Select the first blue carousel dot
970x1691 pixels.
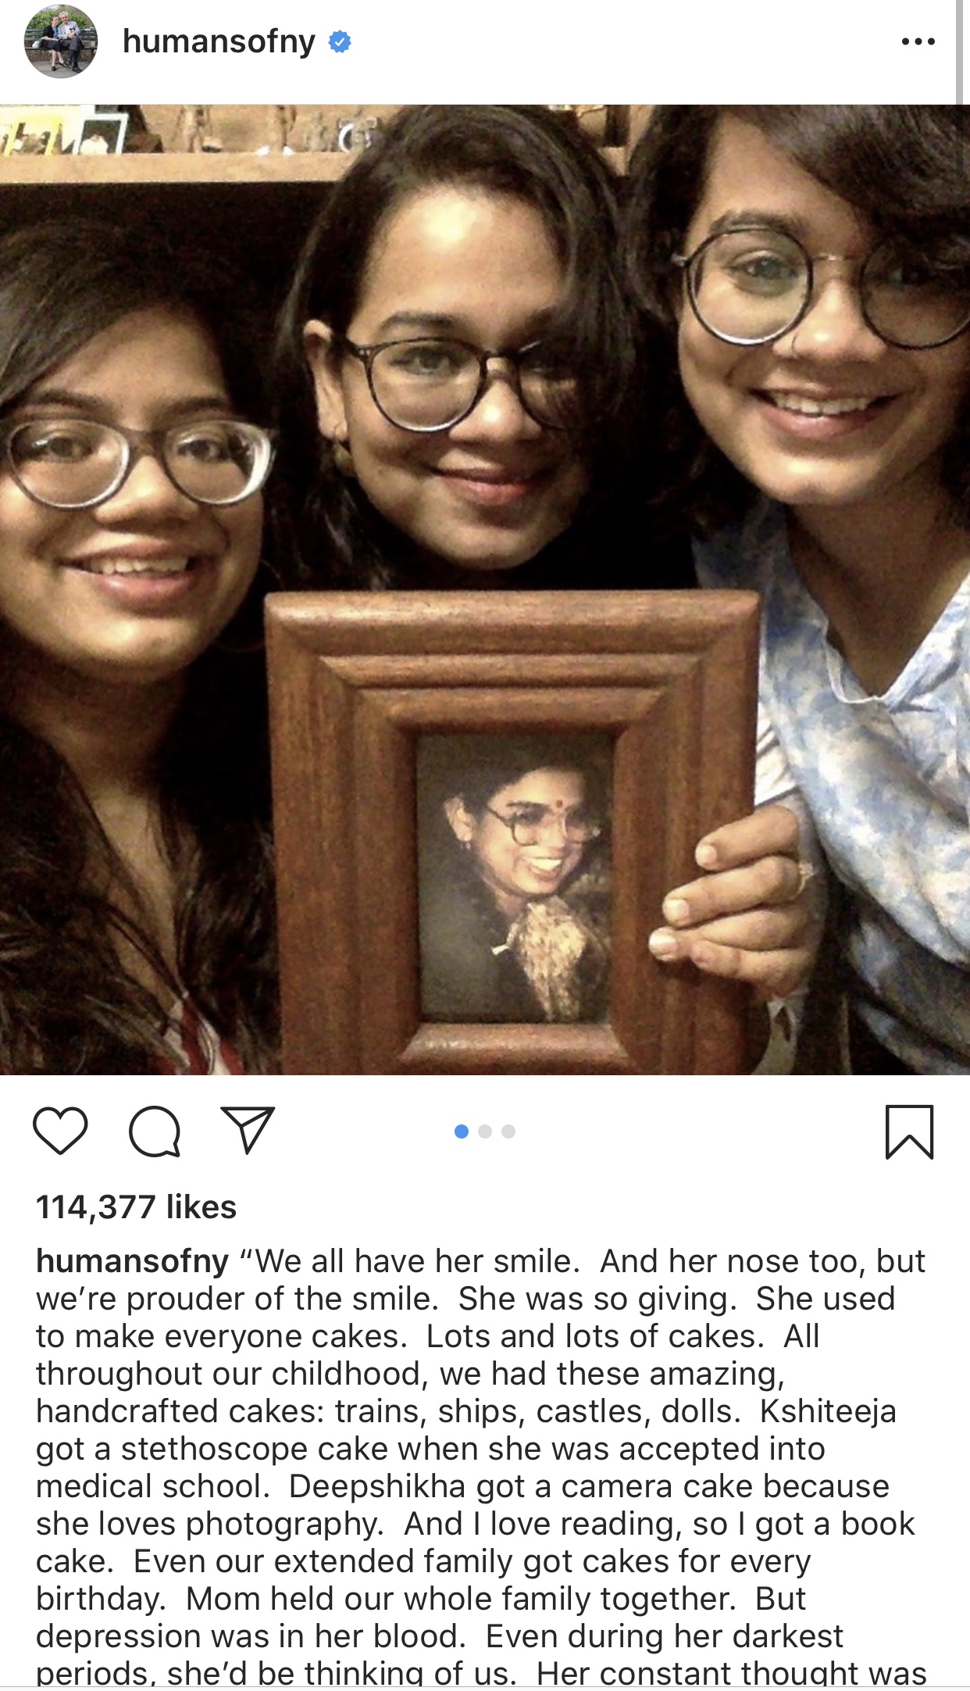(x=462, y=1132)
